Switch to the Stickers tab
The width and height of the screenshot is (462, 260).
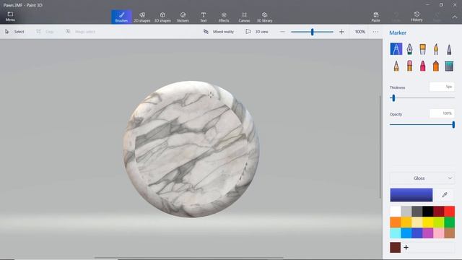click(x=183, y=17)
